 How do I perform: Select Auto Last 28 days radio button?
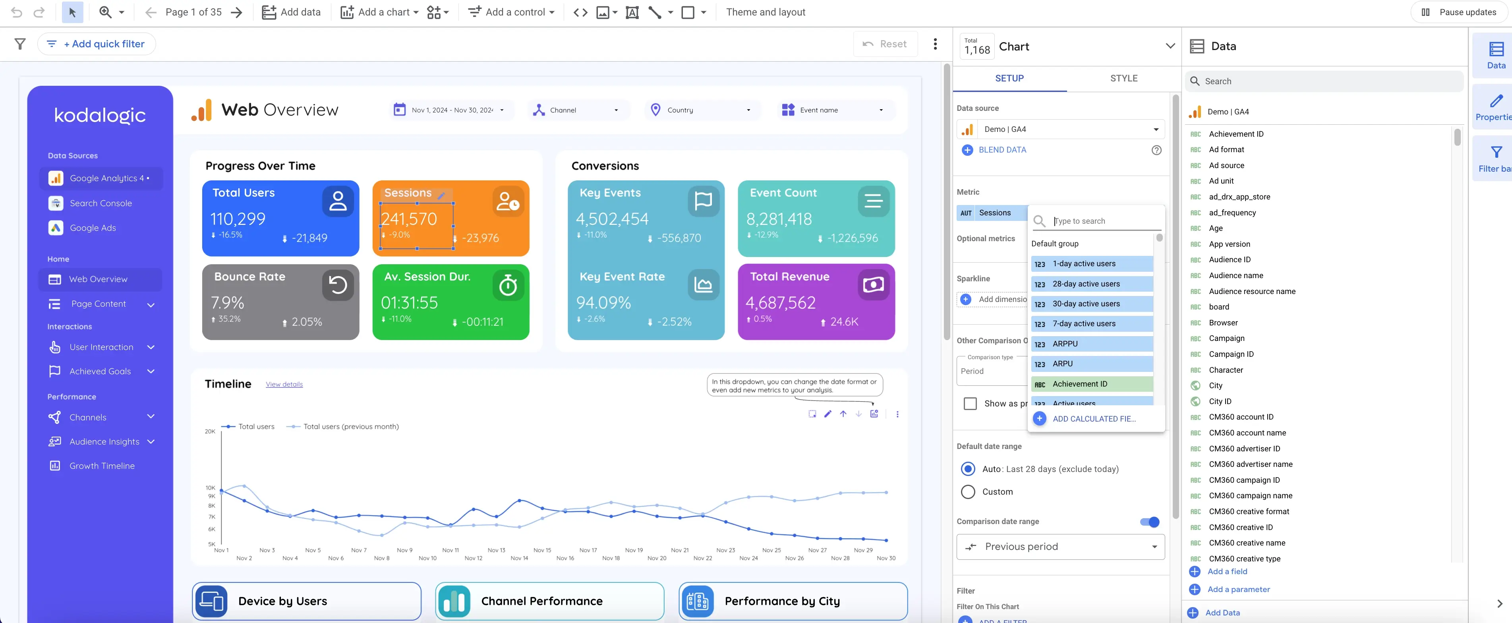(967, 469)
